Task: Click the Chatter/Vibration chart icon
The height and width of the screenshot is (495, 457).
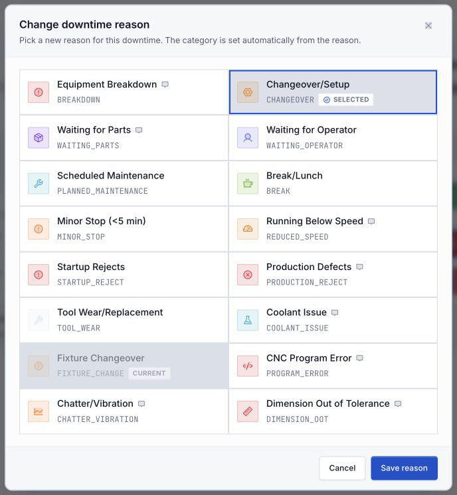Action: point(39,411)
